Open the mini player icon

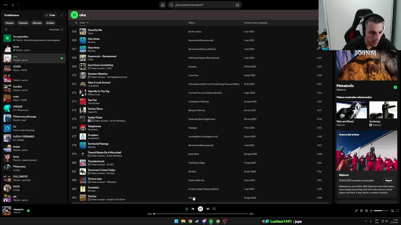point(392,211)
